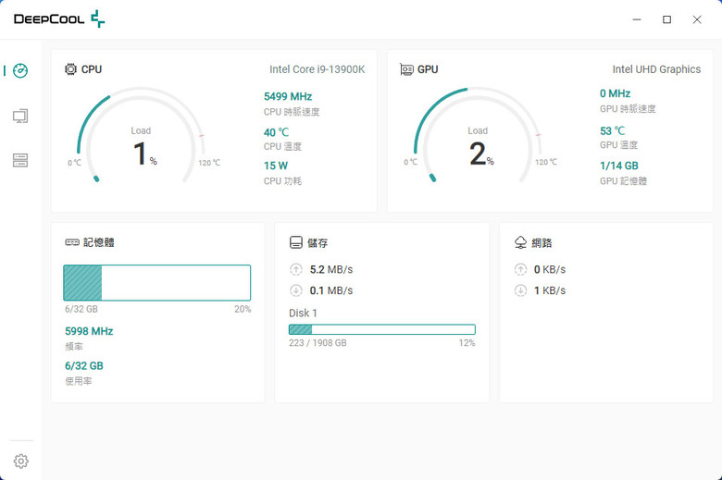Image resolution: width=722 pixels, height=480 pixels.
Task: Click the DeepCool logo
Action: (59, 18)
